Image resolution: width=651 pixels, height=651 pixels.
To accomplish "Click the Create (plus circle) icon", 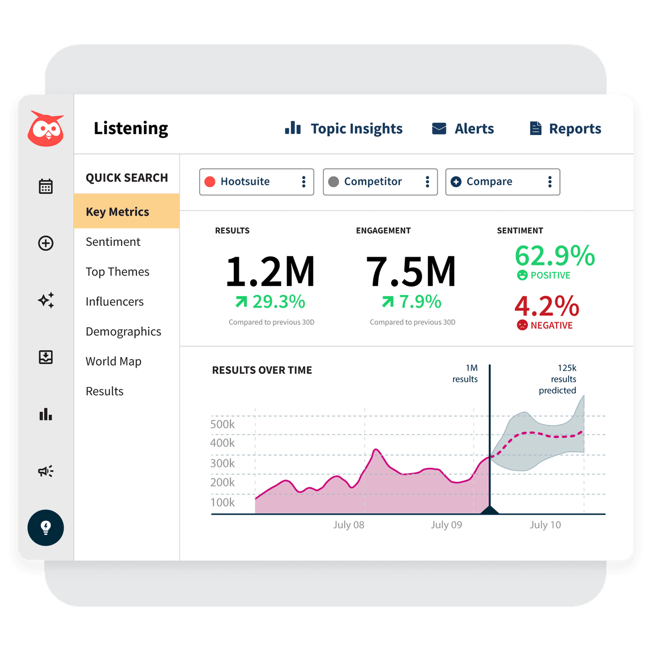I will pos(46,244).
